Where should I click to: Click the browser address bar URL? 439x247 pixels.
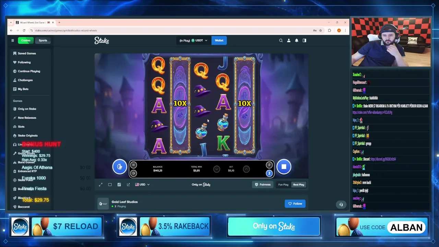[x=66, y=31]
